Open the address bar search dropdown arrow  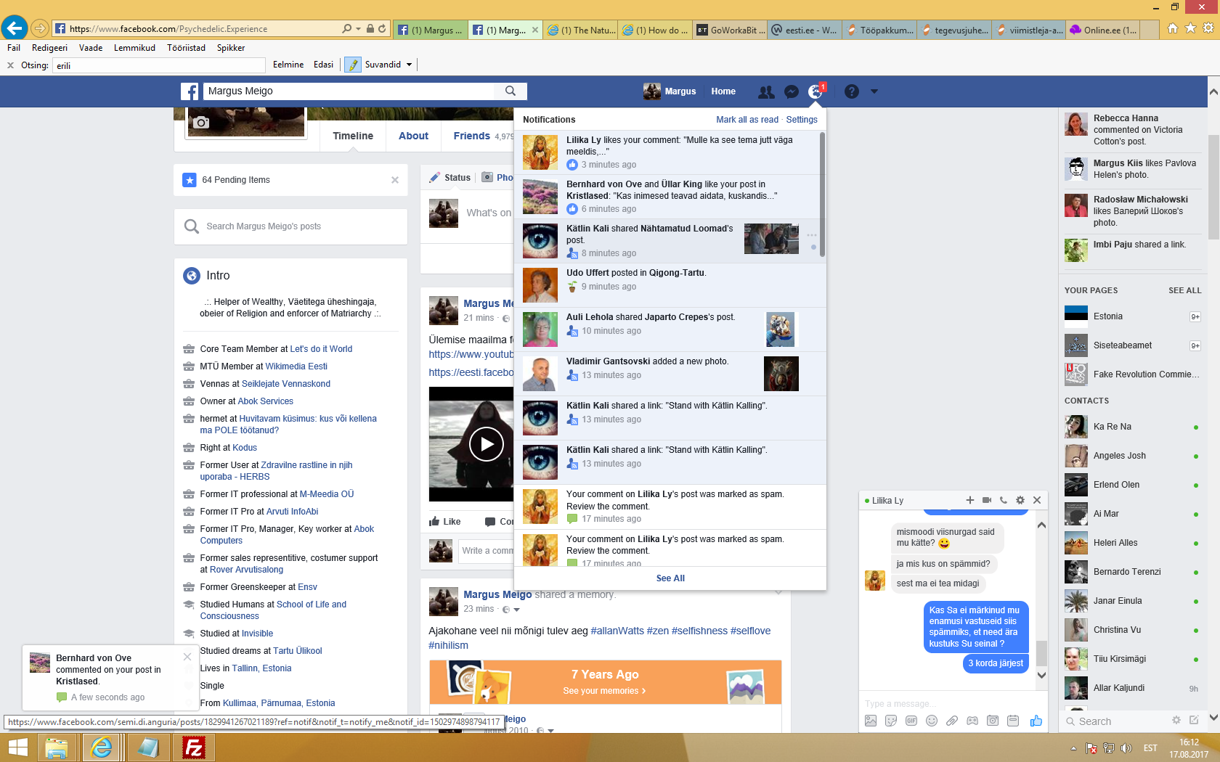pos(358,29)
